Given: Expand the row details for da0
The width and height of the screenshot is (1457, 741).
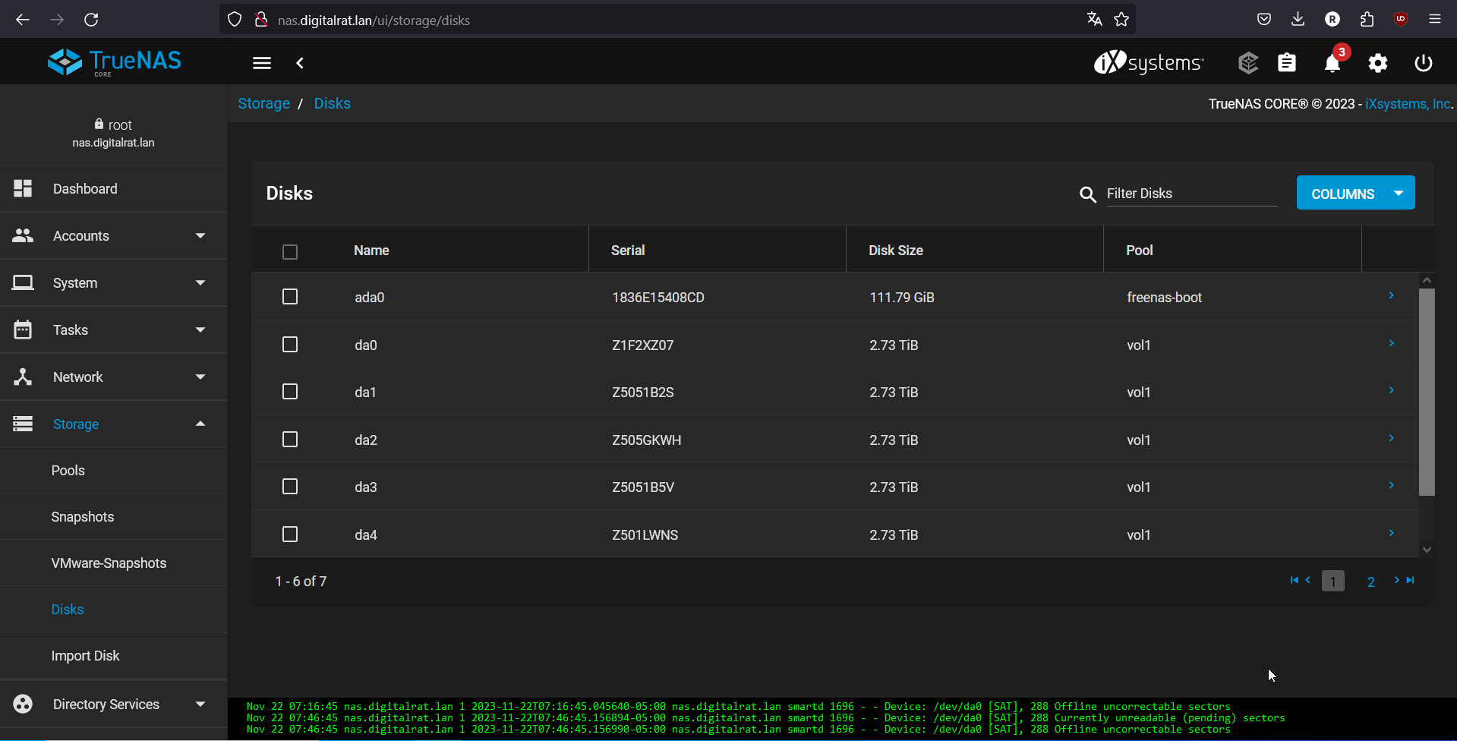Looking at the screenshot, I should point(1391,343).
